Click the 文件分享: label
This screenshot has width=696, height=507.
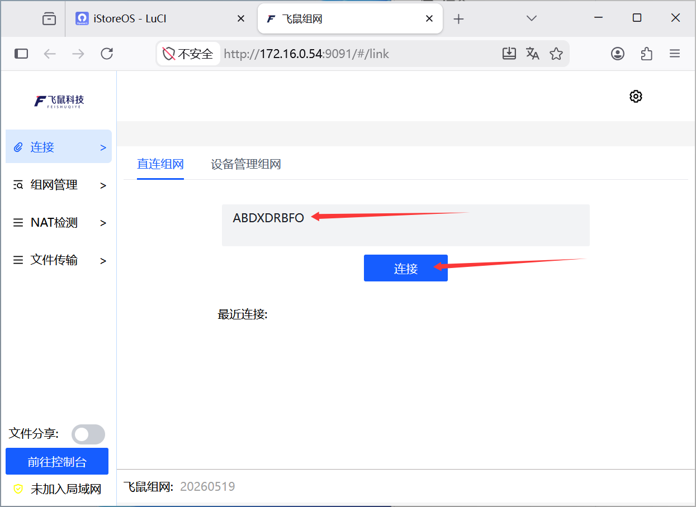point(34,433)
